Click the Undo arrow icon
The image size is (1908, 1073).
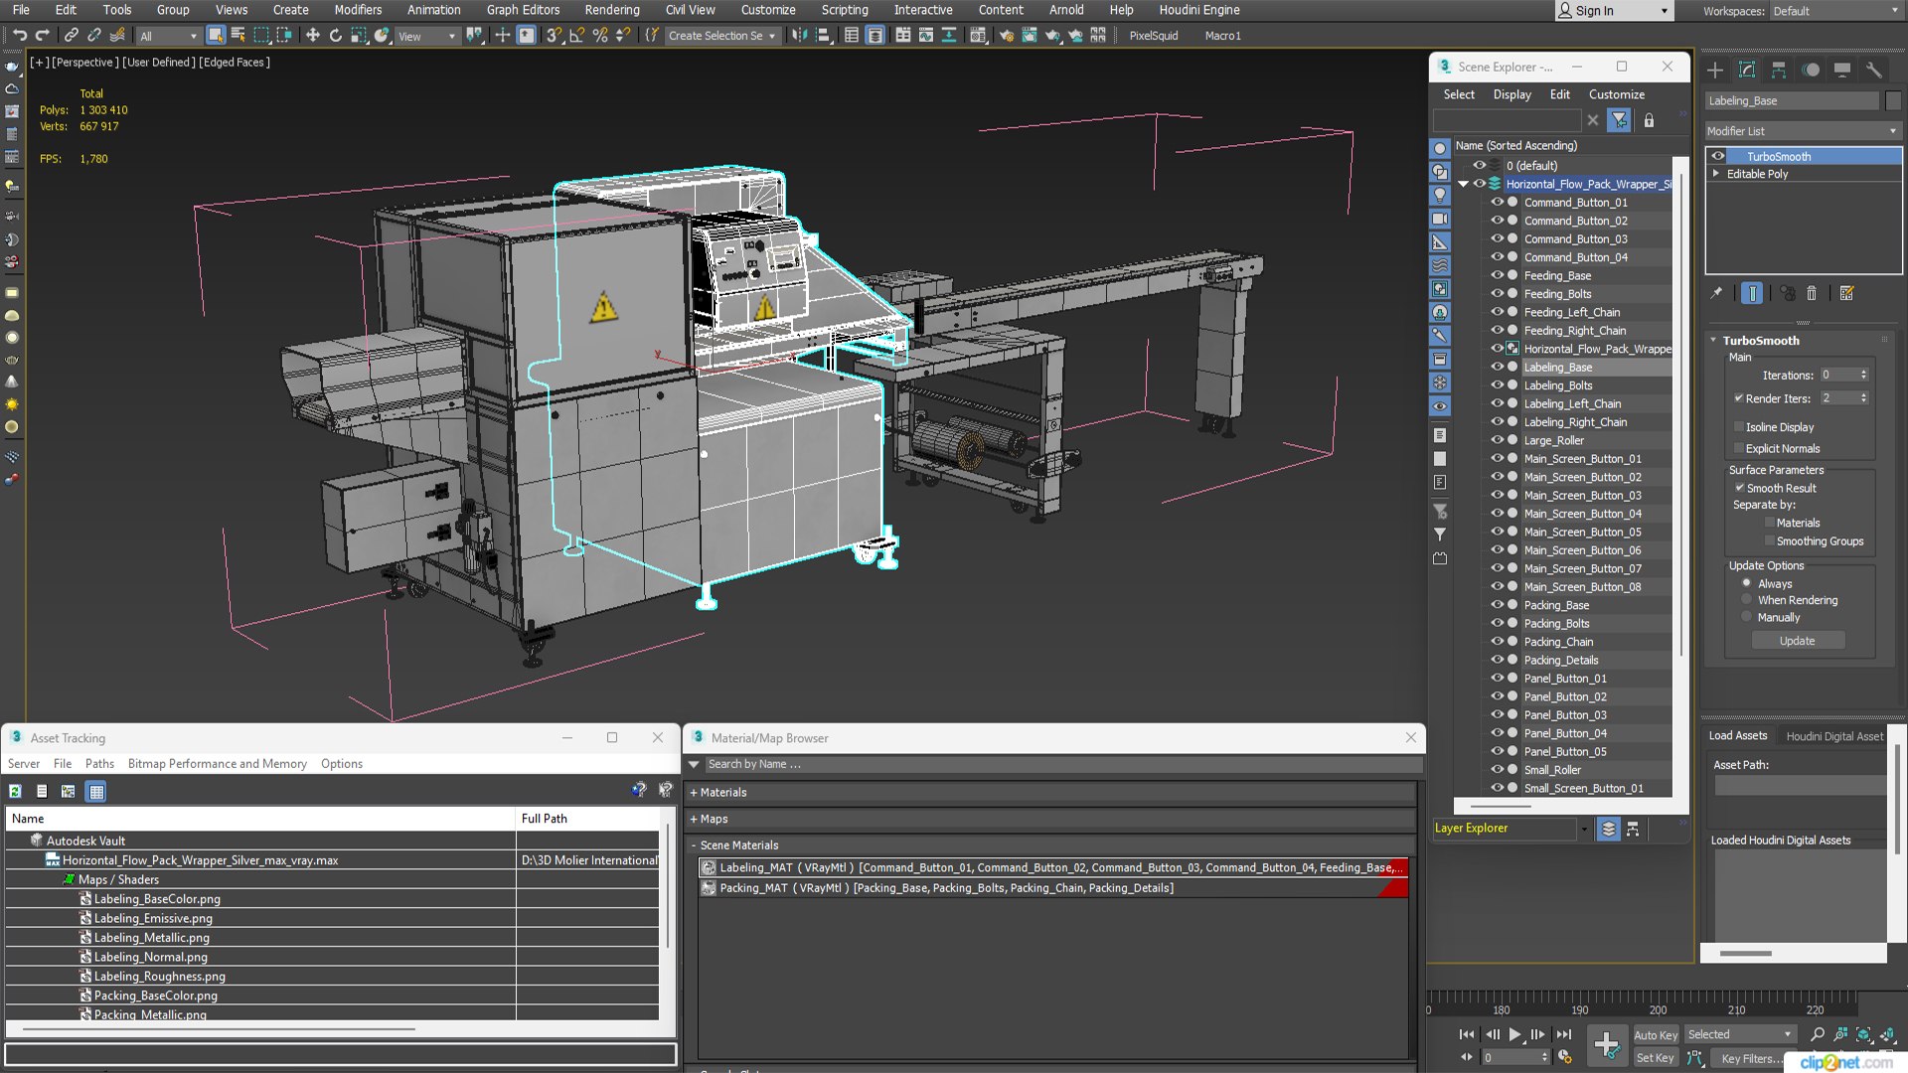[x=19, y=36]
